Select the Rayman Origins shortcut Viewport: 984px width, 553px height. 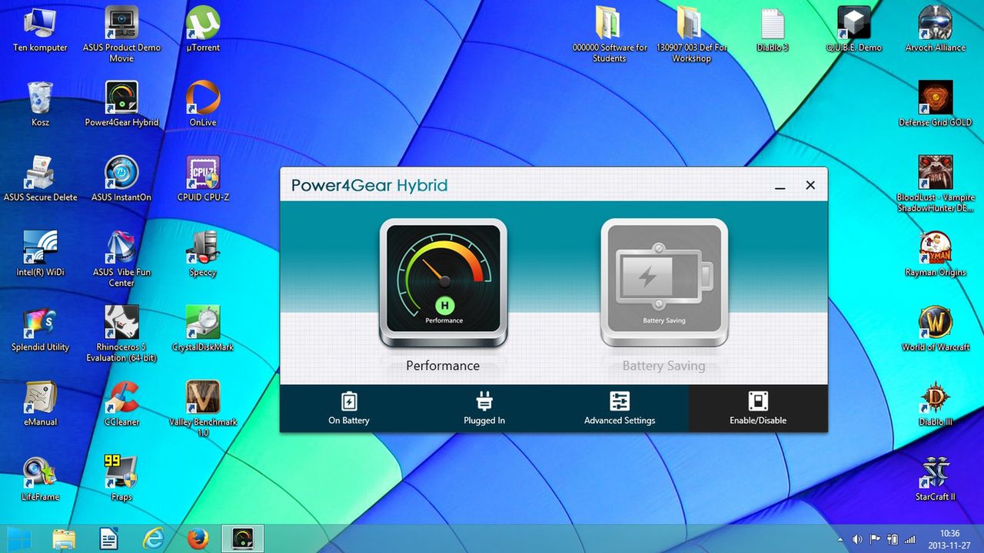(x=936, y=253)
